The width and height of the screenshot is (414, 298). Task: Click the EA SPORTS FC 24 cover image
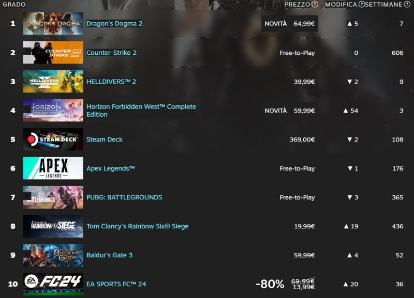(53, 284)
